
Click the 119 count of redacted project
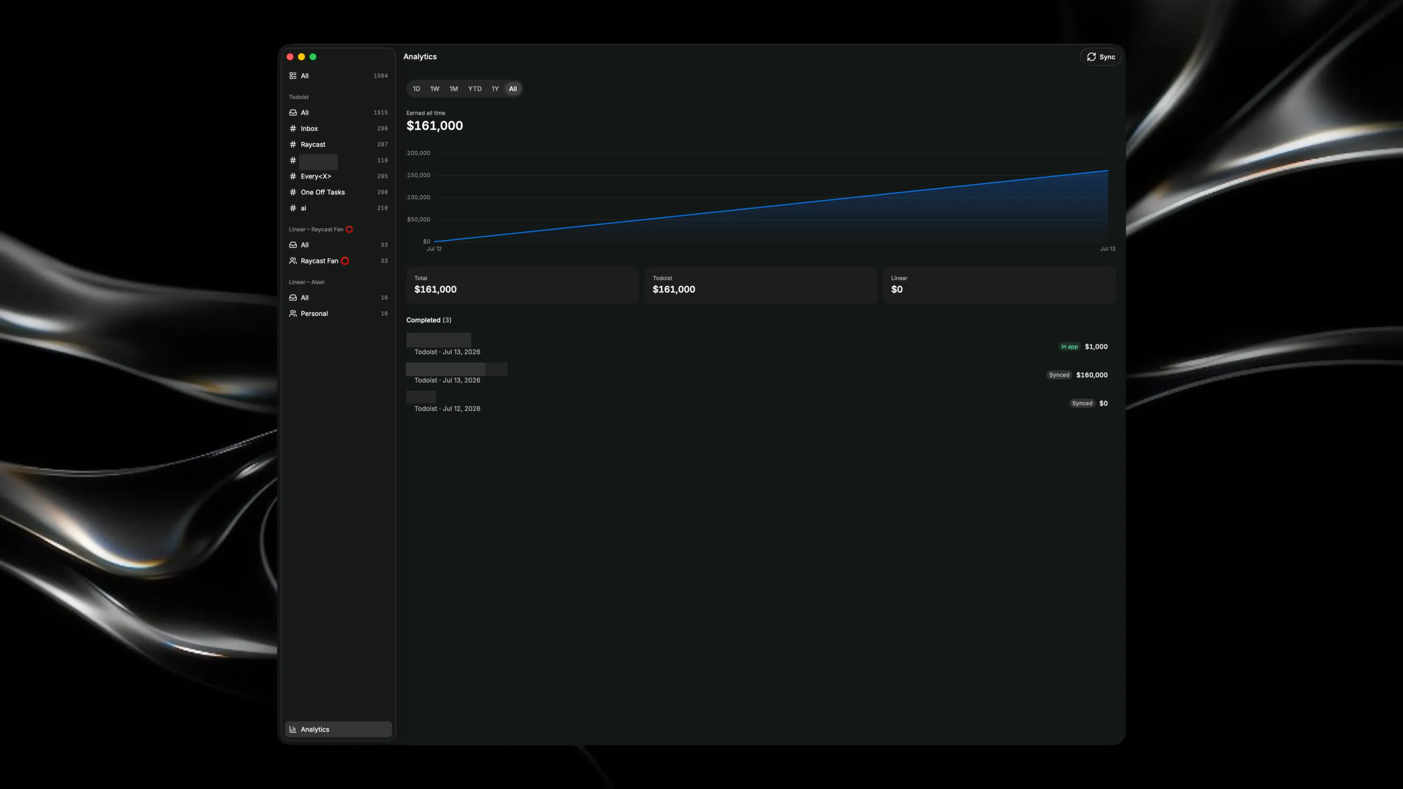click(x=382, y=160)
